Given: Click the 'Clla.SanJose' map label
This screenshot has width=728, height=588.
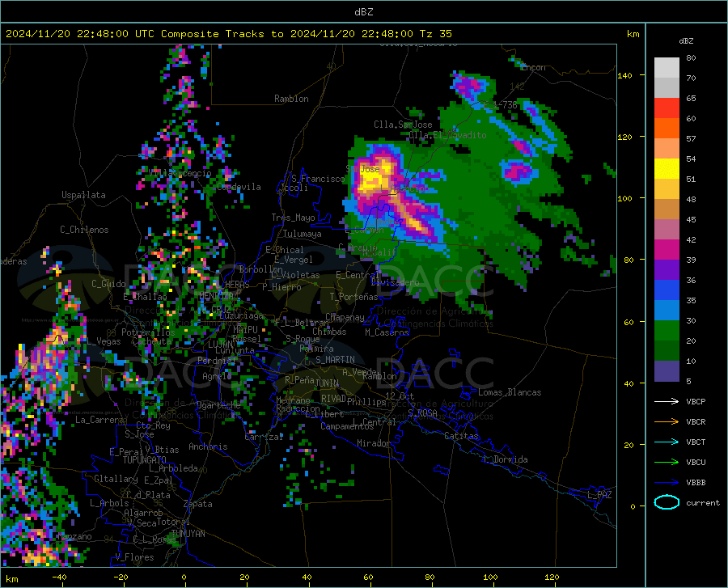Looking at the screenshot, I should pos(403,125).
